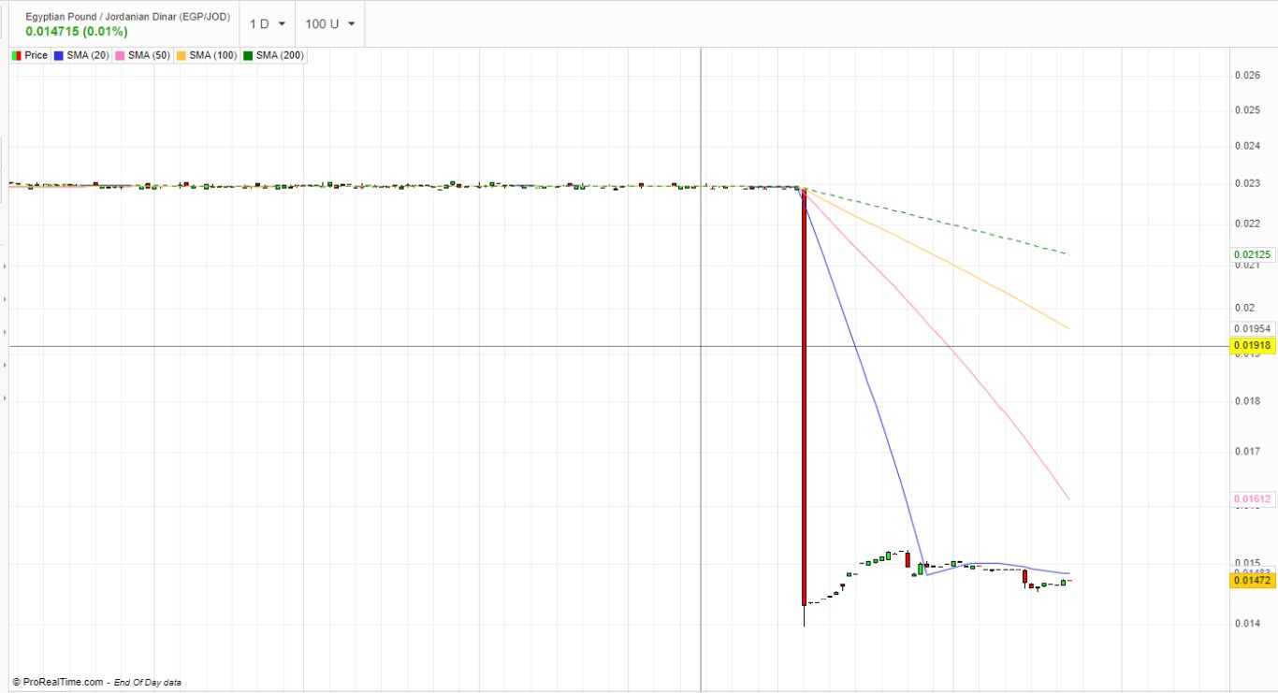Click the Price legend entry
Image resolution: width=1278 pixels, height=693 pixels.
click(x=30, y=55)
